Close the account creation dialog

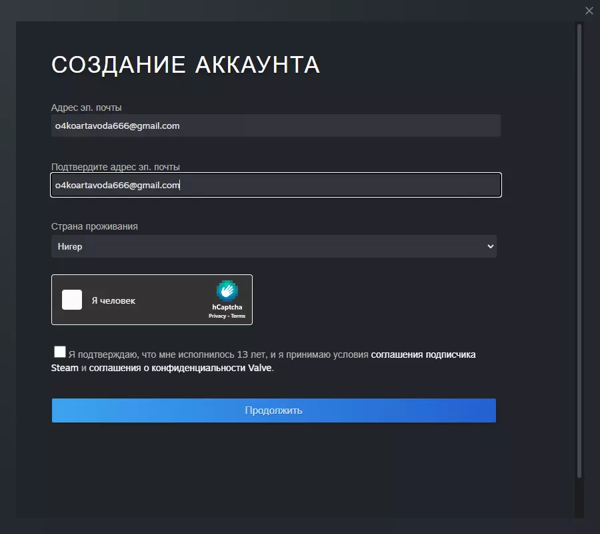(589, 11)
